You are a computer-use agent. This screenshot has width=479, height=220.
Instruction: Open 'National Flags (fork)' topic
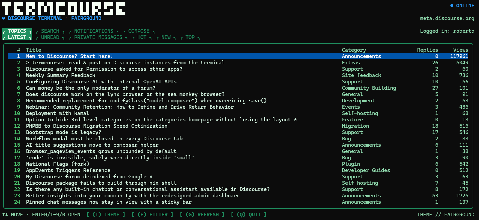pos(238,164)
